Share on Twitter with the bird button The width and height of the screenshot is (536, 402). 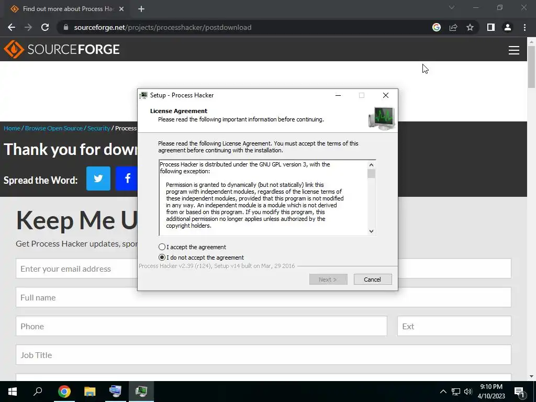(98, 178)
